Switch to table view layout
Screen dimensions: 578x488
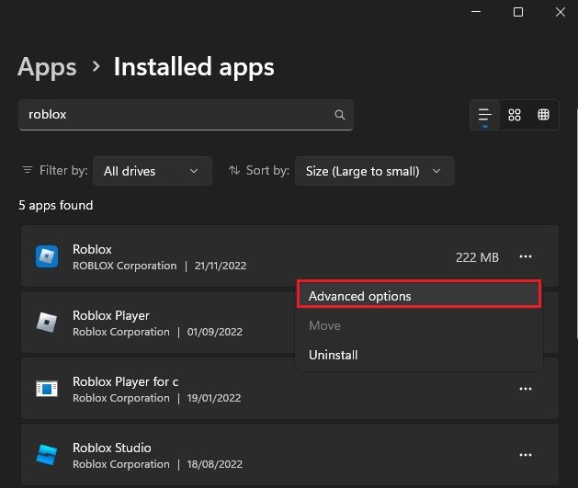[x=544, y=115]
